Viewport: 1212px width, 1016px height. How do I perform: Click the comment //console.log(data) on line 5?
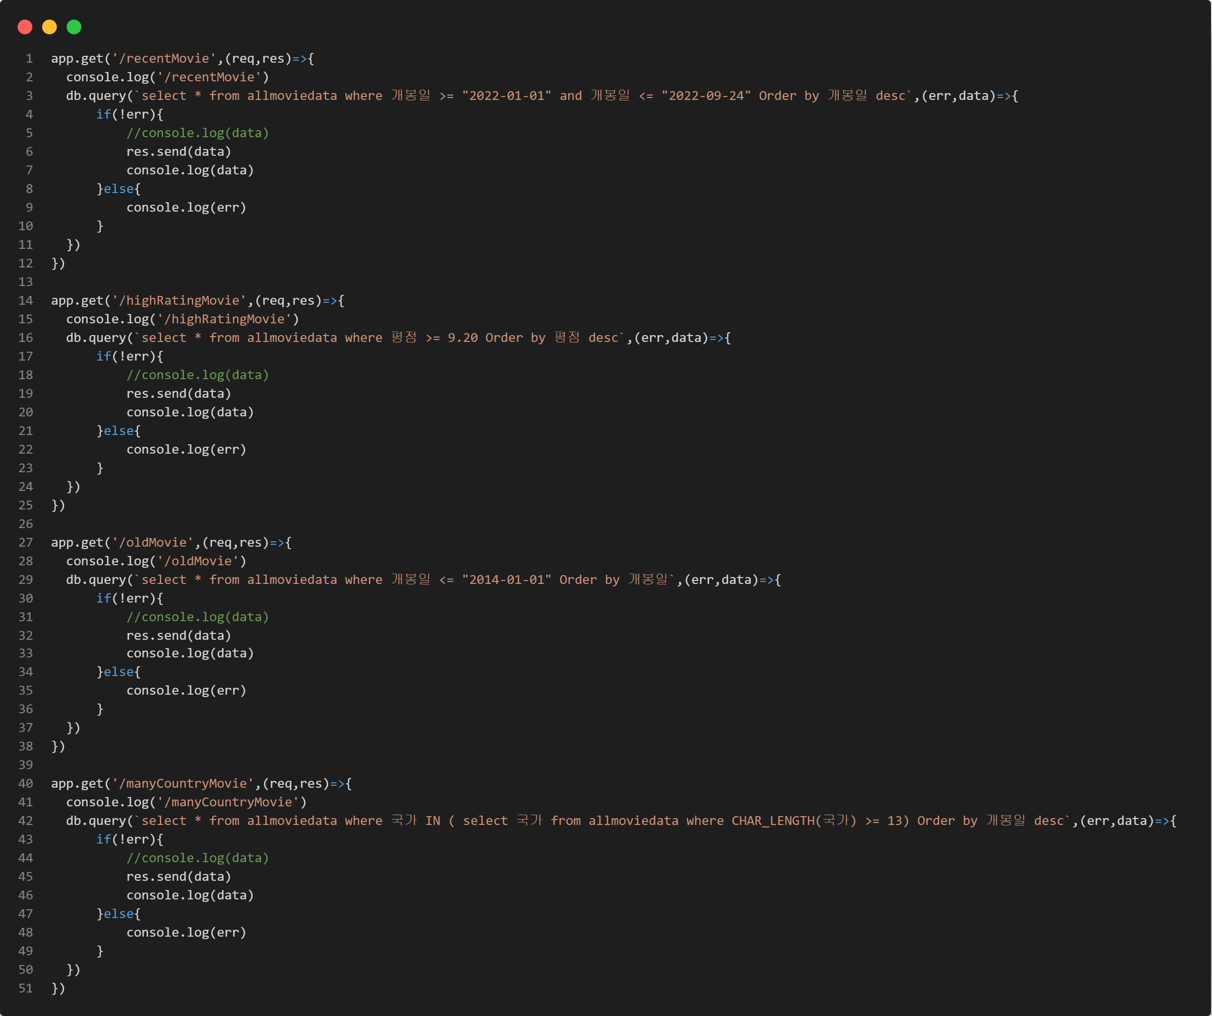pyautogui.click(x=197, y=133)
